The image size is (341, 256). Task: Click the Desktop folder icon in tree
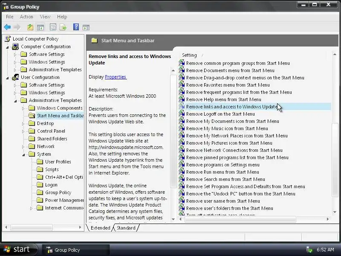click(32, 123)
